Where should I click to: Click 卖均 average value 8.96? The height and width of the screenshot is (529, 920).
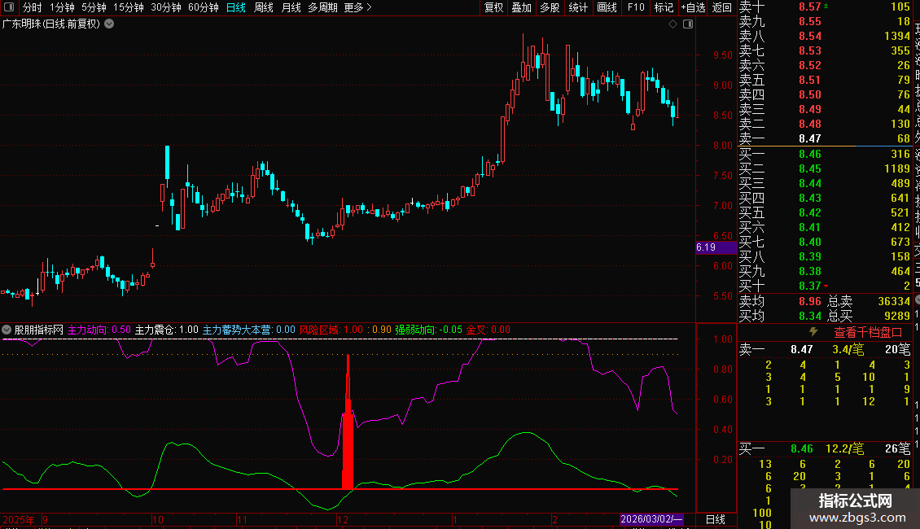[x=810, y=301]
